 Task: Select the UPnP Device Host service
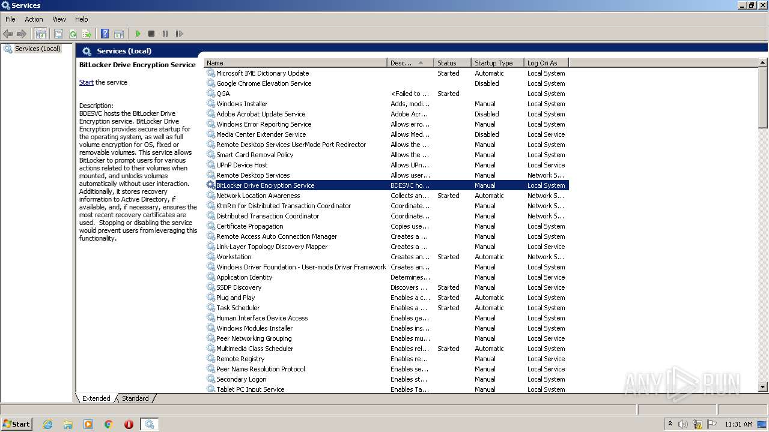[x=386, y=165]
